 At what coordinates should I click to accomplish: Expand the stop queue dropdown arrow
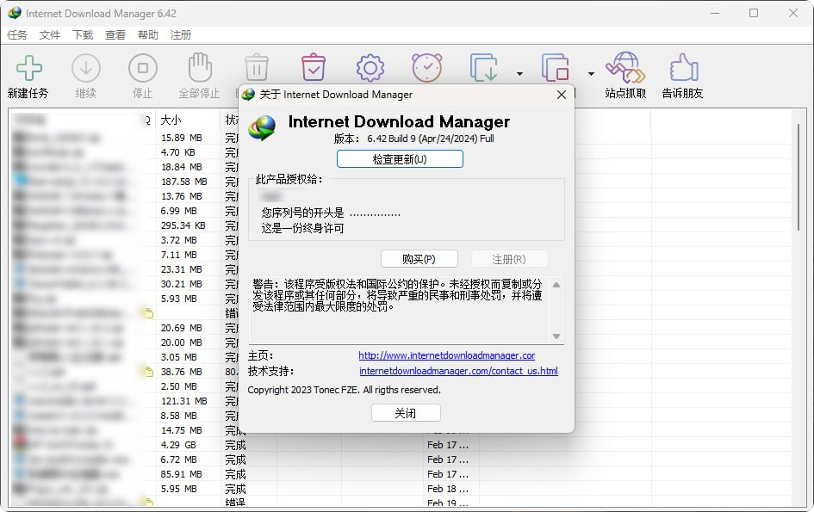[591, 74]
